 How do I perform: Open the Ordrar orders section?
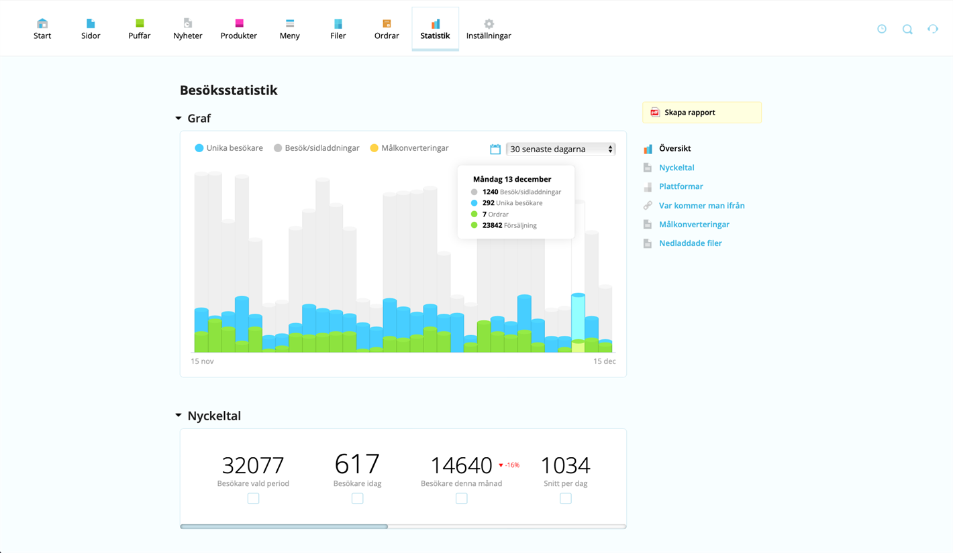[387, 29]
